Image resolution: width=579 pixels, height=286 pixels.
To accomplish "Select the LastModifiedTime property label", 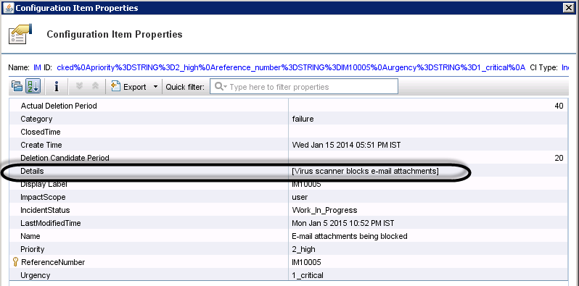I will tap(51, 223).
